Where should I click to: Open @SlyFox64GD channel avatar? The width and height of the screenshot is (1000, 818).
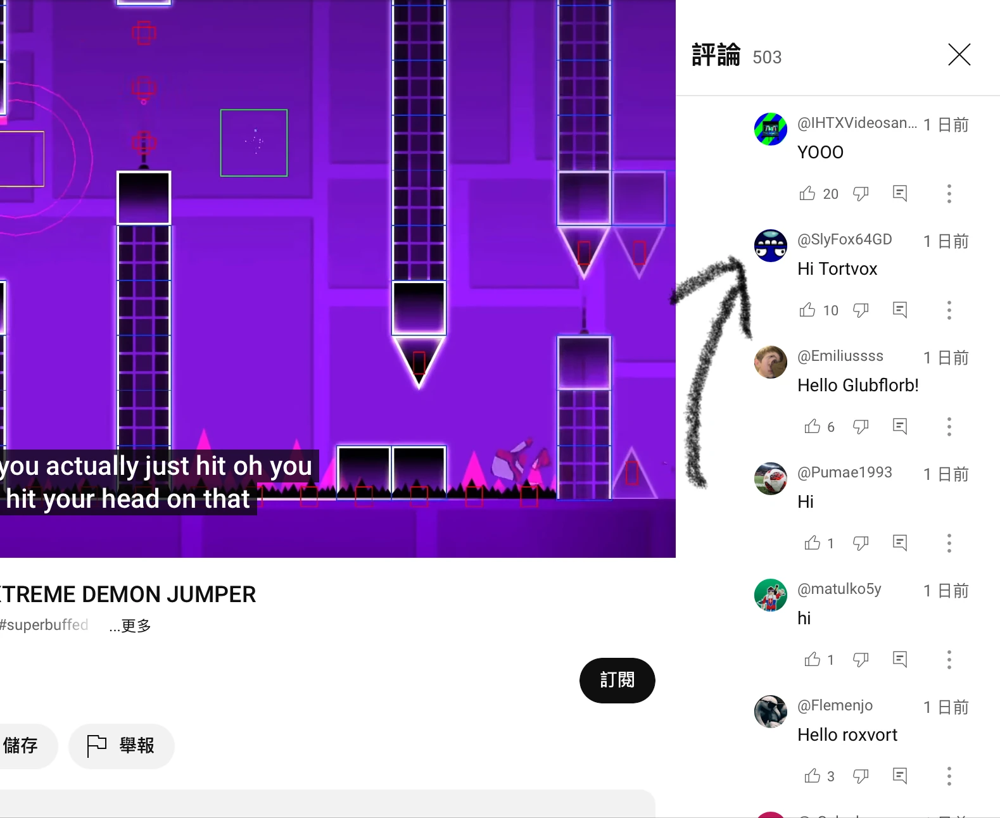click(770, 246)
